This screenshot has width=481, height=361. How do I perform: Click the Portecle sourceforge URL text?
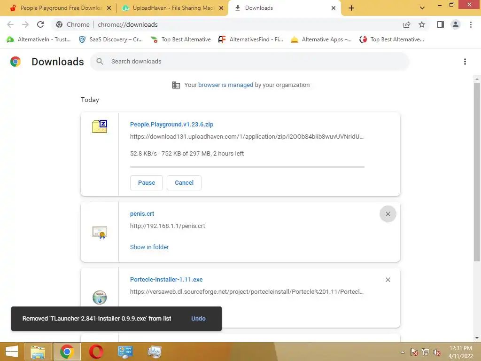pyautogui.click(x=247, y=291)
